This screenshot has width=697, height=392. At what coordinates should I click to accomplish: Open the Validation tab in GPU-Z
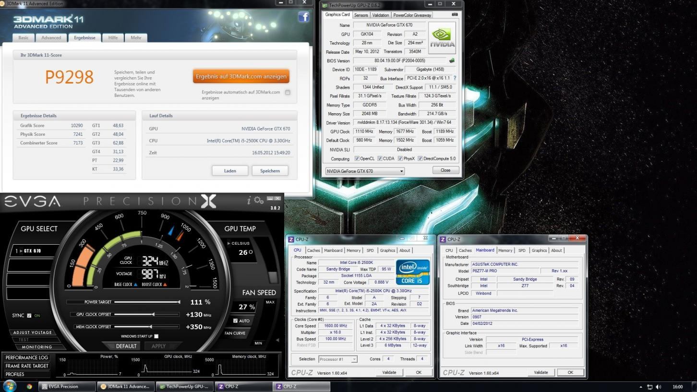(381, 15)
